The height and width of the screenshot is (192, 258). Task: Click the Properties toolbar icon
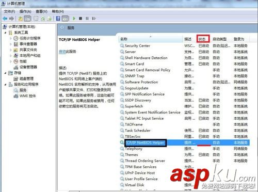pyautogui.click(x=36, y=19)
